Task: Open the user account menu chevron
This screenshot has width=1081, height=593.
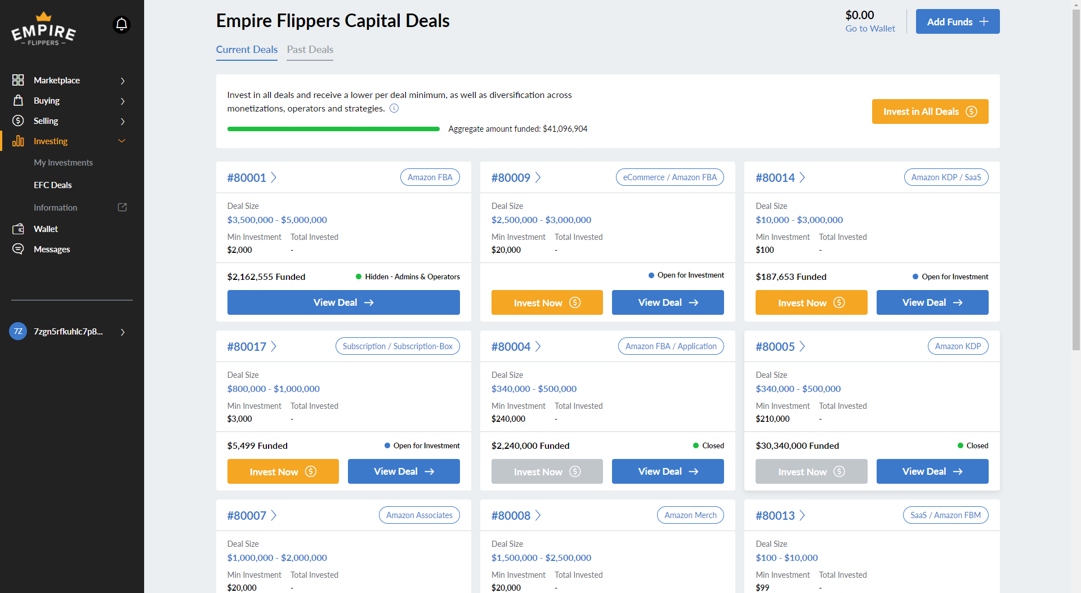Action: point(123,332)
